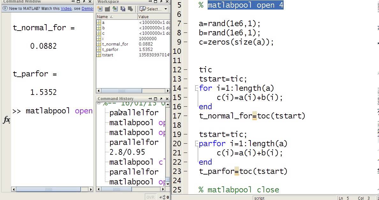The image size is (379, 200).
Task: Select the variable icon for i
Action: 99,39
